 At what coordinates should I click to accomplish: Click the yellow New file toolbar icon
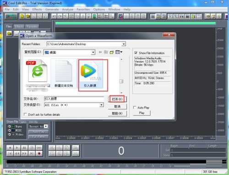click(x=22, y=16)
